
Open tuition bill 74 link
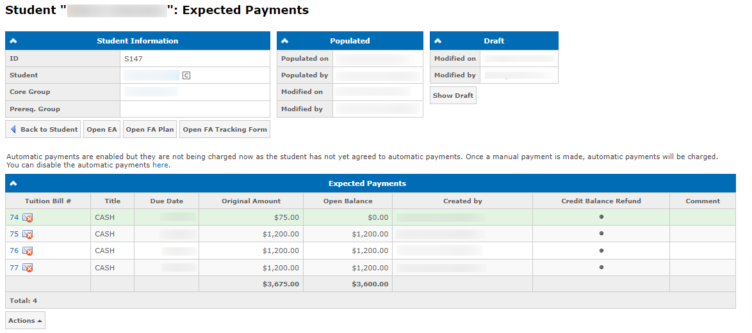(14, 218)
